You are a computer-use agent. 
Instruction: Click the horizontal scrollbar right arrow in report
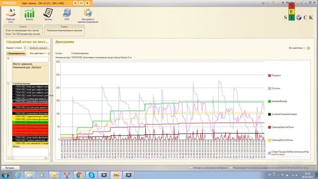point(46,158)
